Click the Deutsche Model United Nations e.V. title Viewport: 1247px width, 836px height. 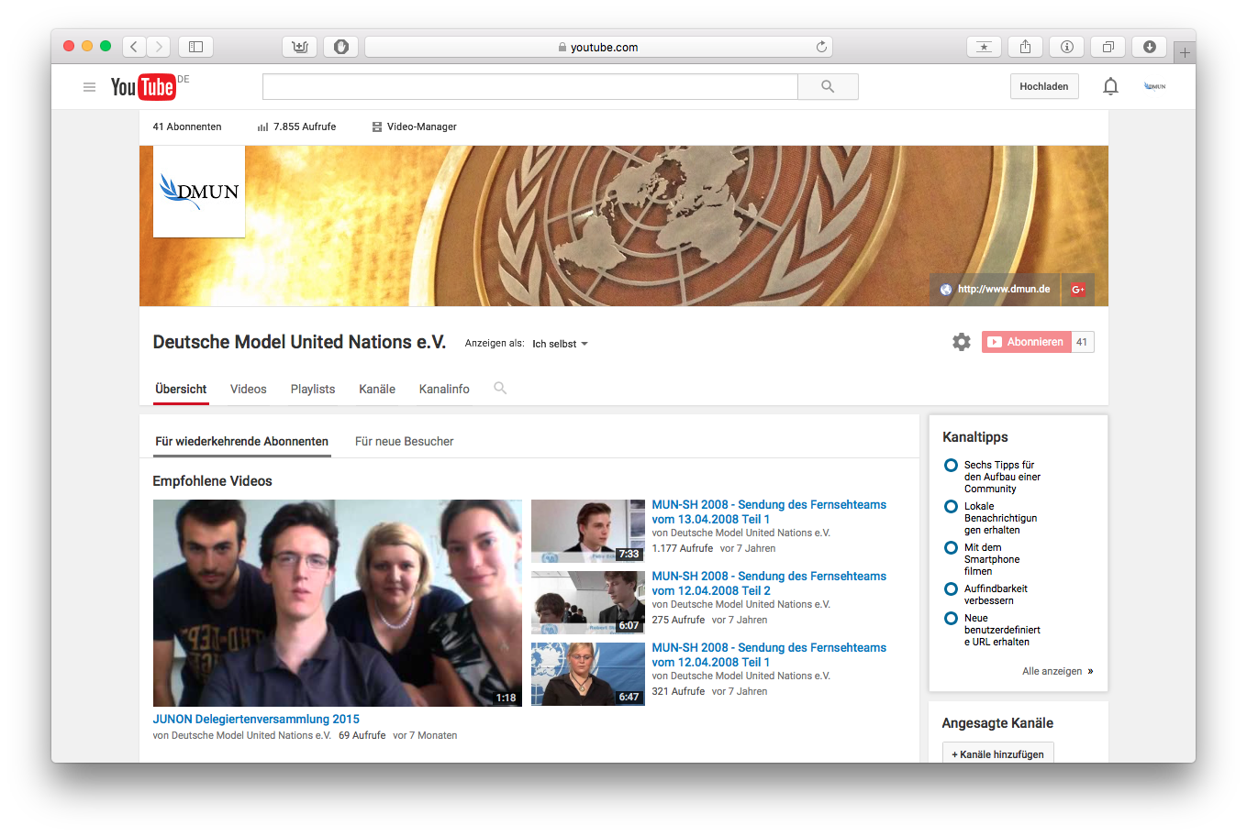[299, 342]
